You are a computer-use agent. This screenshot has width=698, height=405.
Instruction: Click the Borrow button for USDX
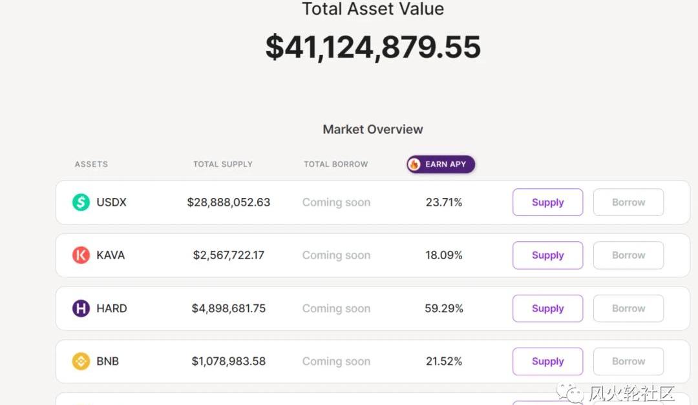[629, 202]
